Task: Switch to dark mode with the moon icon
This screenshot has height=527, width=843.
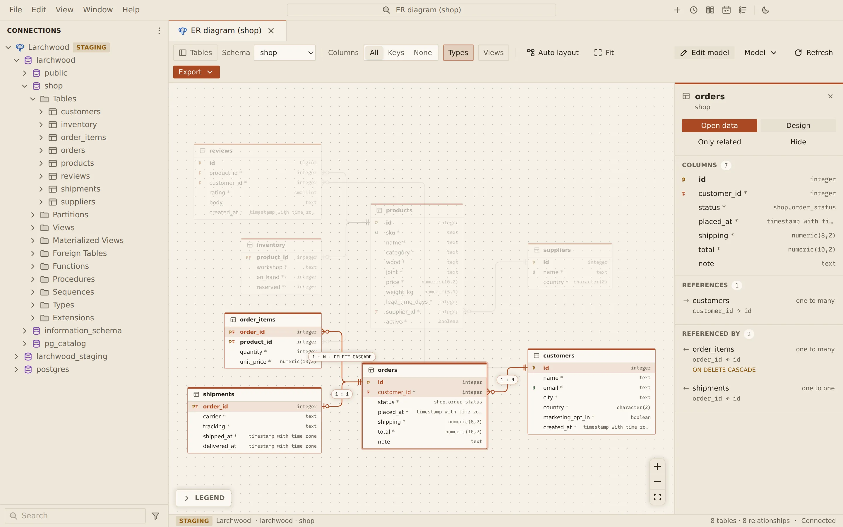Action: coord(766,10)
